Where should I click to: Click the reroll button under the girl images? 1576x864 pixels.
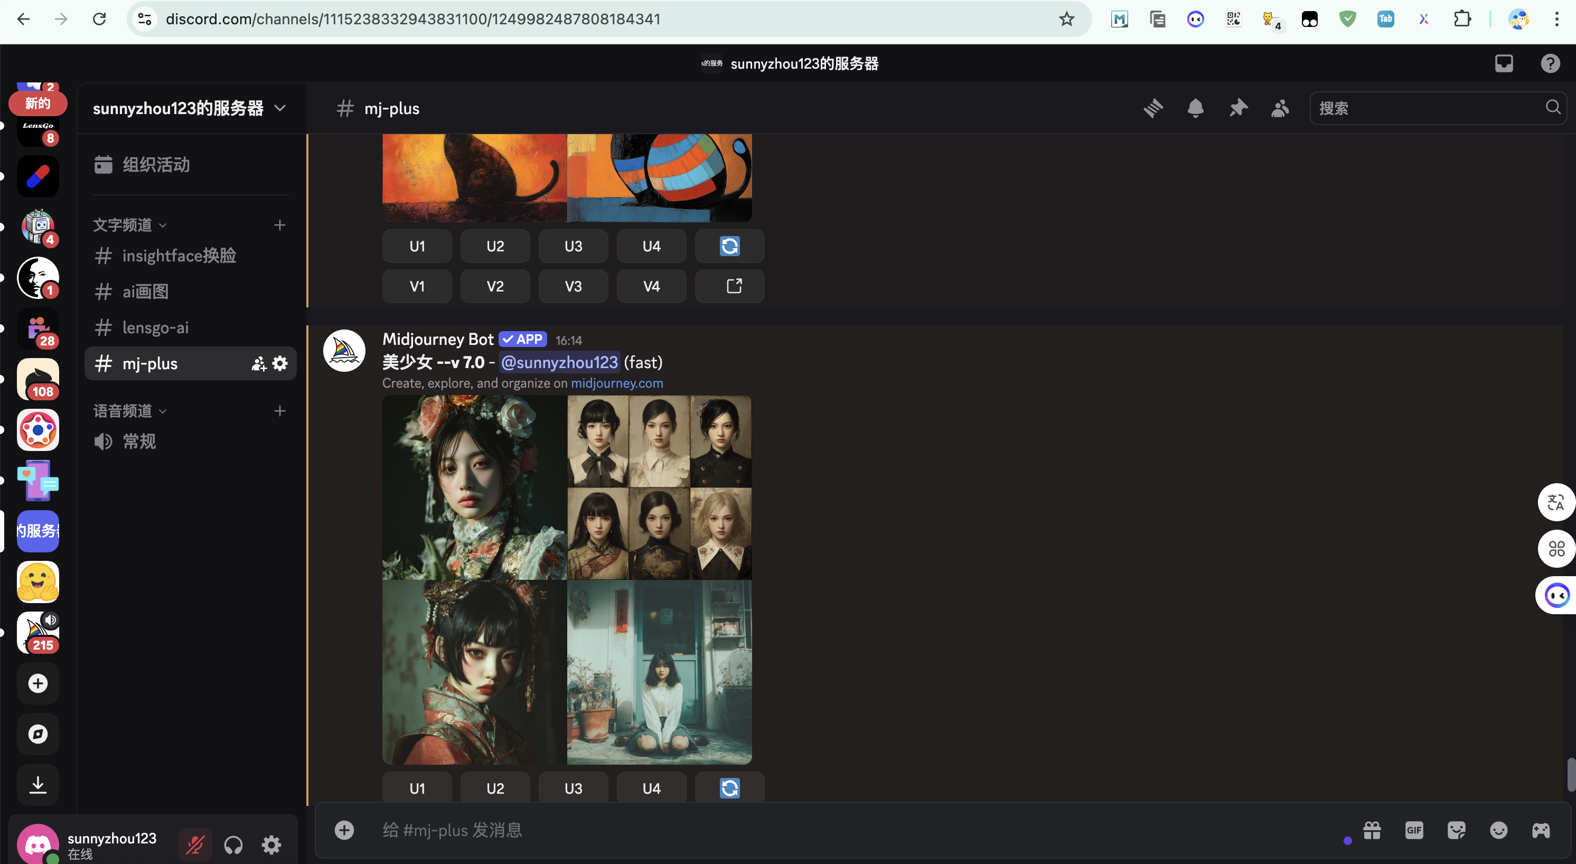coord(729,788)
